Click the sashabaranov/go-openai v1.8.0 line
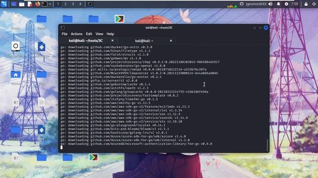Image resolution: width=318 pixels, height=178 pixels. (x=113, y=66)
